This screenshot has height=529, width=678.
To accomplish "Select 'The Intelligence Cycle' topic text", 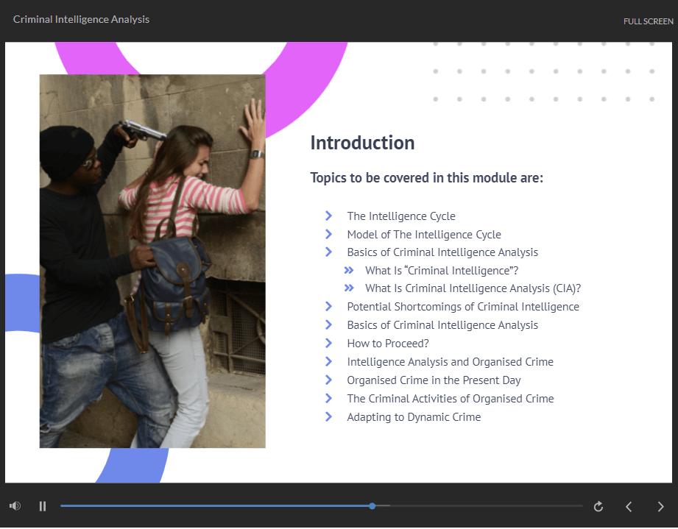I will point(401,216).
